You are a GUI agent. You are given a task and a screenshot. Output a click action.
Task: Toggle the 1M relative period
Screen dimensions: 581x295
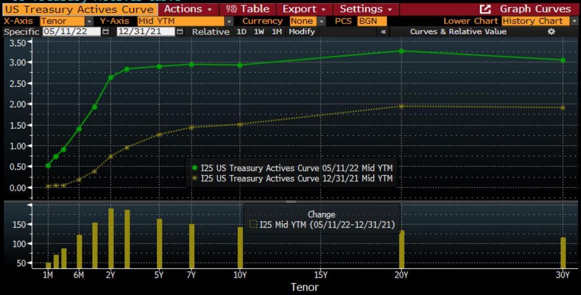276,32
